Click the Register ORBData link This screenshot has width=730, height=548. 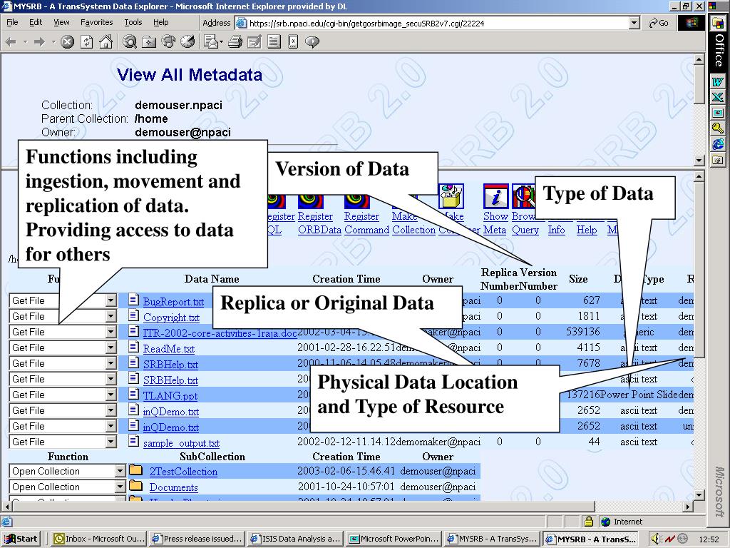tap(319, 223)
